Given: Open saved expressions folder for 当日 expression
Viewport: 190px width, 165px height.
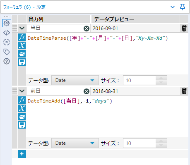Looking at the screenshot, I should (22, 54).
